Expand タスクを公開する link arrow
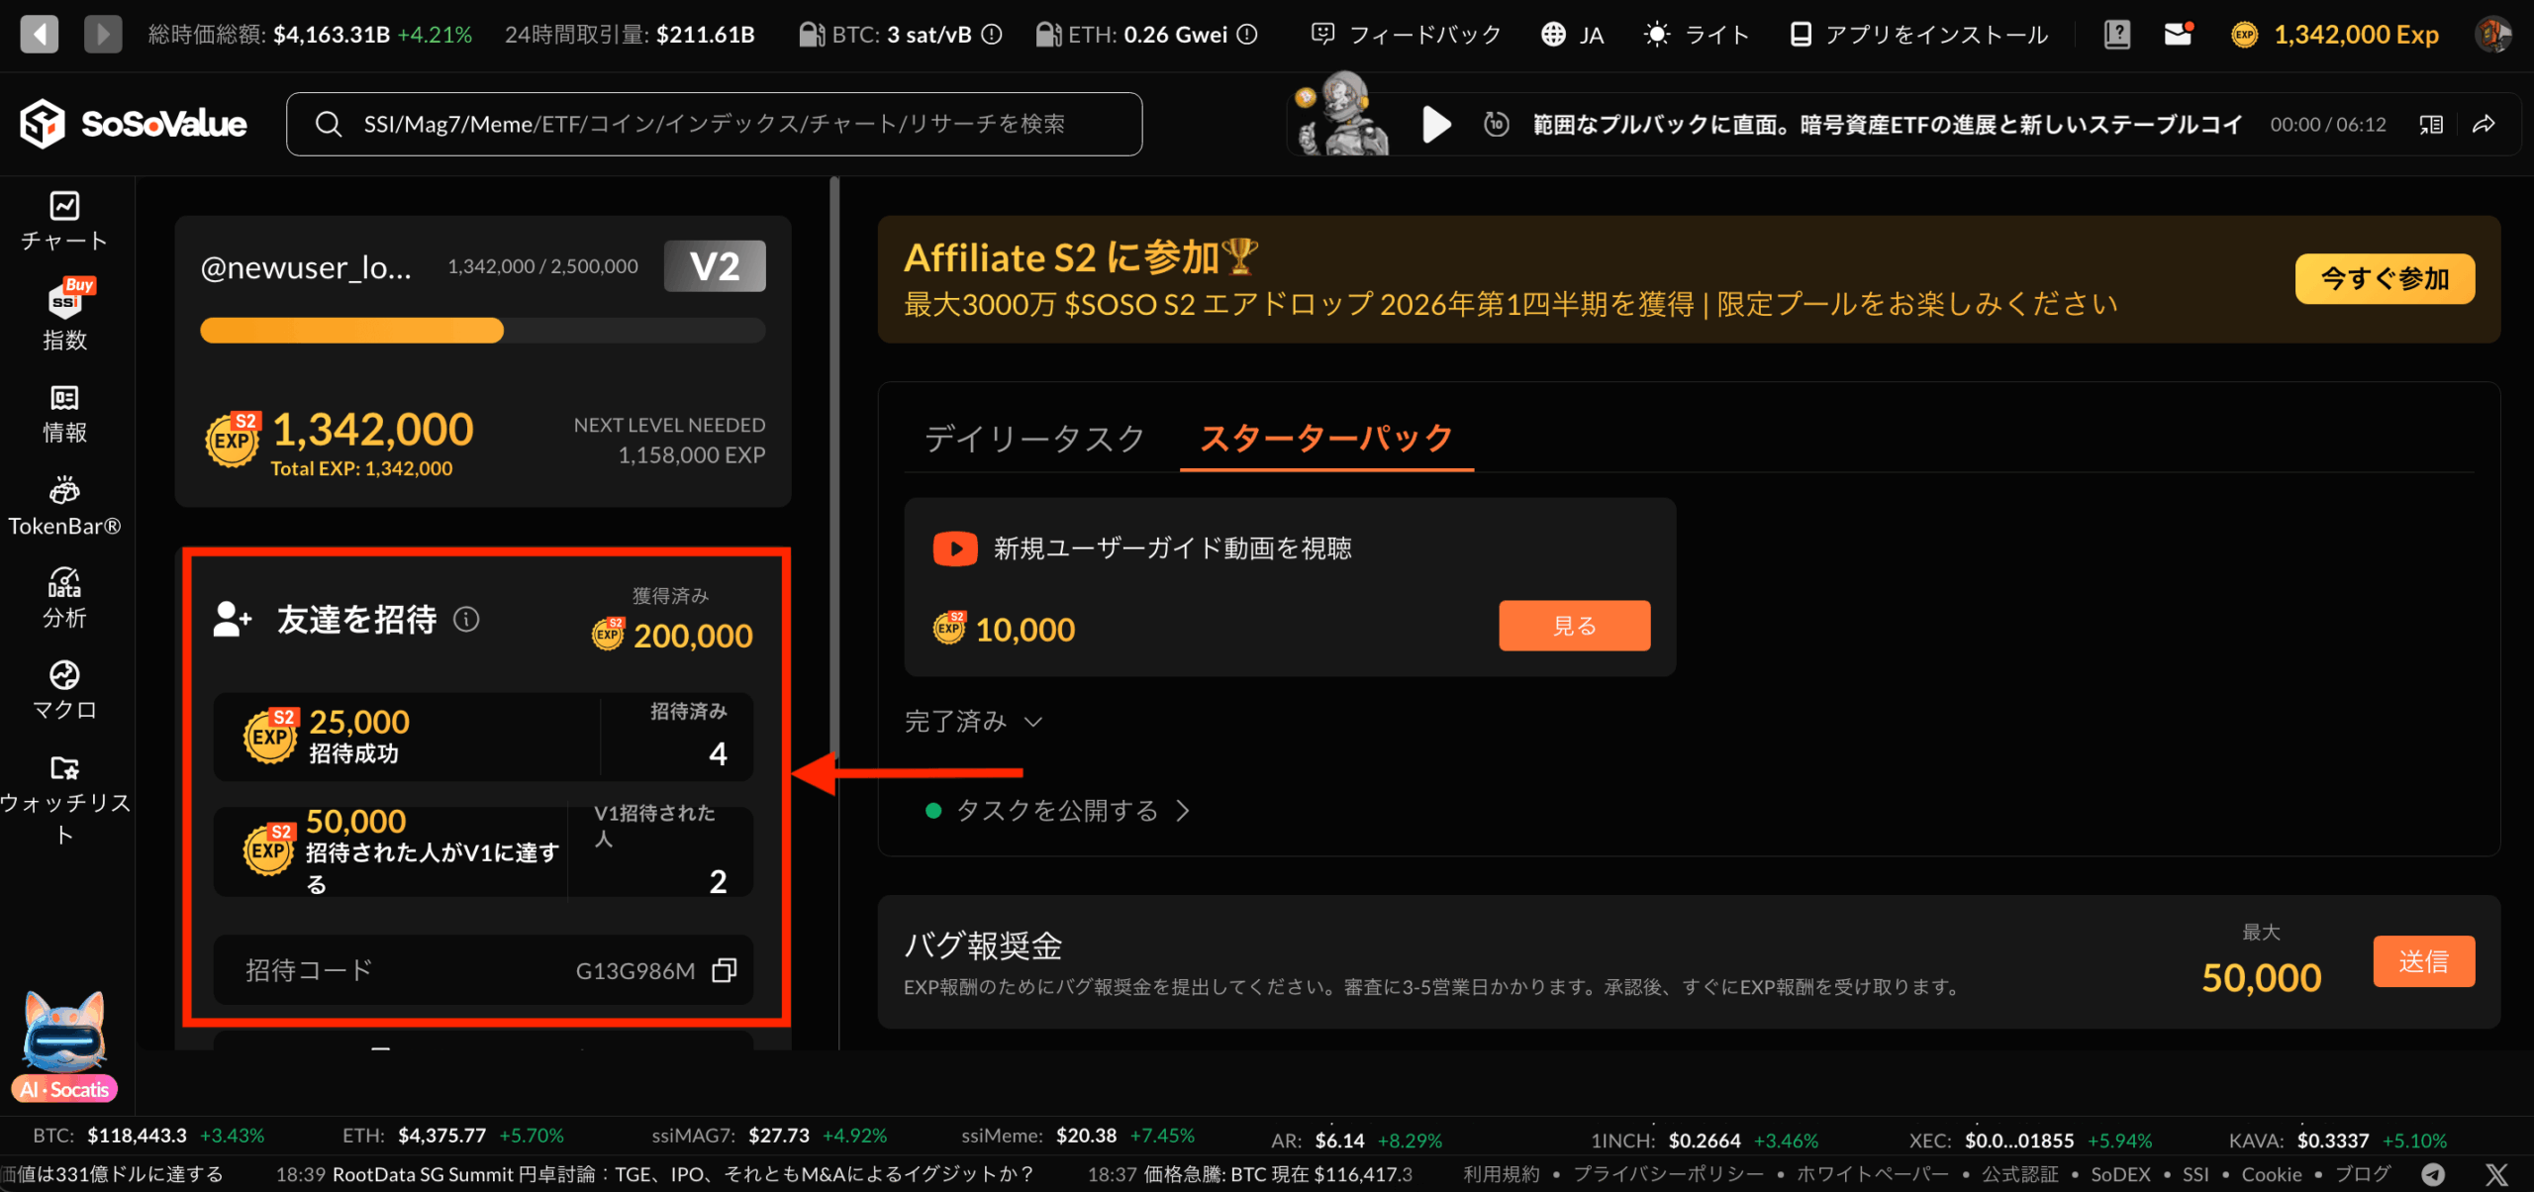 1182,812
